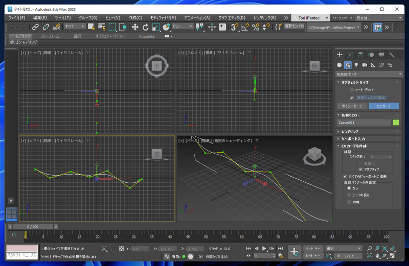
Task: Select the Geometry category sphere icon
Action: tap(339, 65)
